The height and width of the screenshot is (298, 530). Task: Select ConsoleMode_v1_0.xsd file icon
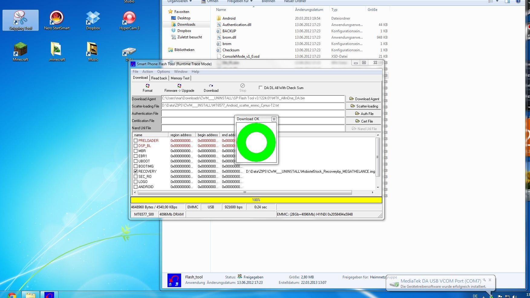219,56
